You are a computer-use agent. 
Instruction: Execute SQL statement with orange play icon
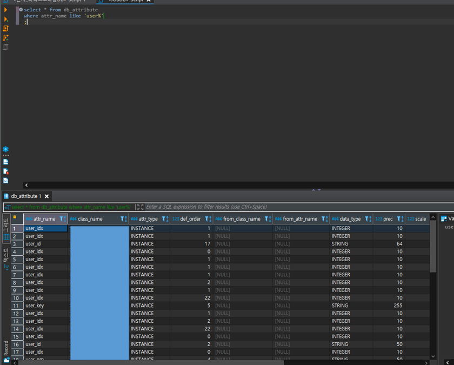tap(5, 10)
